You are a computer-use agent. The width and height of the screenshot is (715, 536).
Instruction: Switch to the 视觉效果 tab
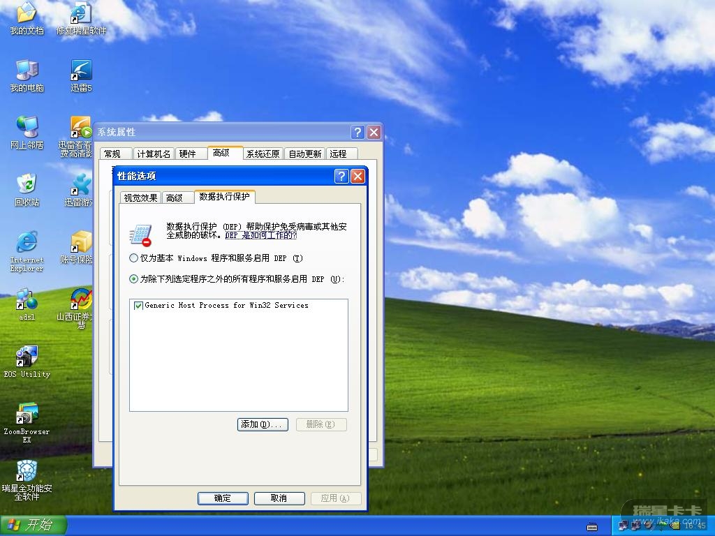click(140, 198)
